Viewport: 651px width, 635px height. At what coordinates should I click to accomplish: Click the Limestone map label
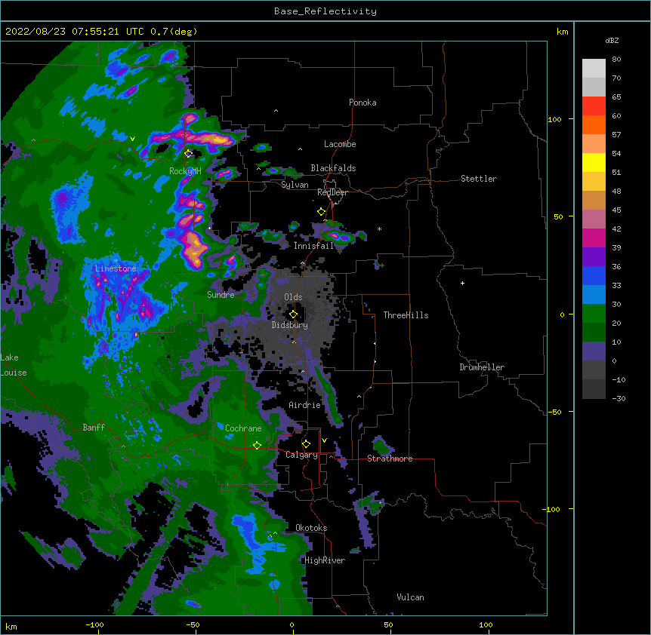(116, 268)
